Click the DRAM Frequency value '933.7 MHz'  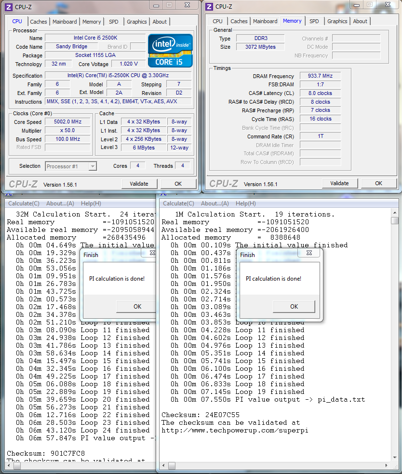pos(321,76)
